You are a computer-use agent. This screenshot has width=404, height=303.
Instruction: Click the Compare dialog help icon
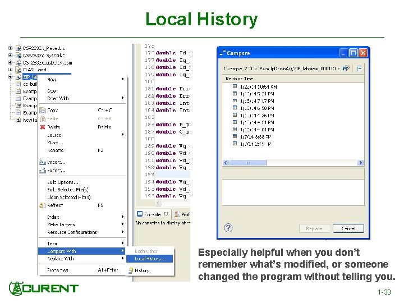tap(228, 227)
